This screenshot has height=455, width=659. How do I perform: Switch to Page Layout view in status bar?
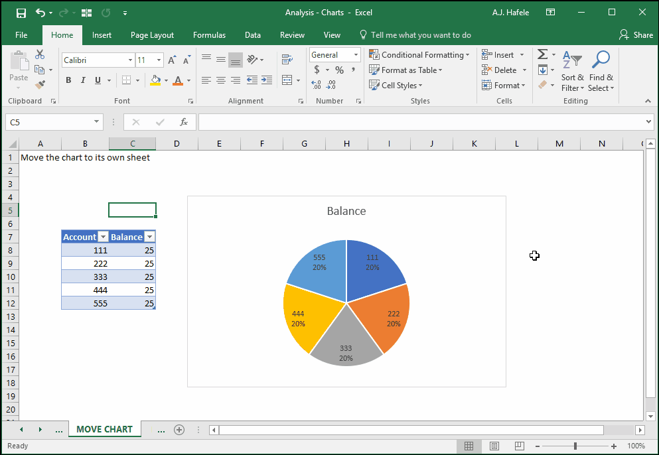pos(494,446)
